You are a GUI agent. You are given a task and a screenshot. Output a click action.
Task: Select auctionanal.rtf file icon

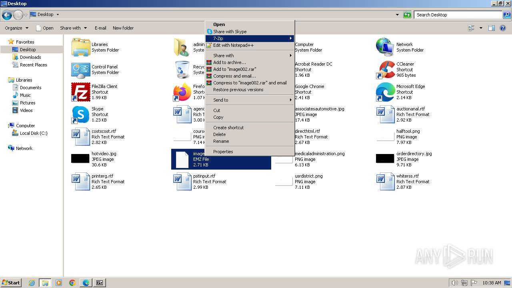(x=386, y=114)
